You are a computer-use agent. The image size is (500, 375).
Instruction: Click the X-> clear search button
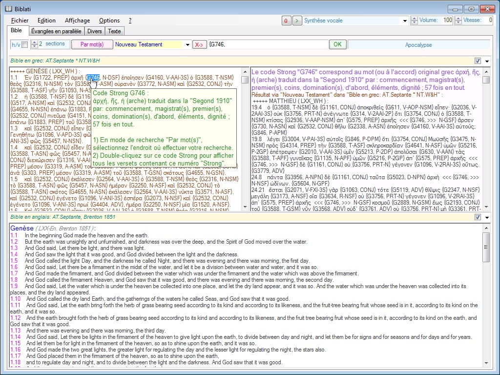pyautogui.click(x=199, y=44)
